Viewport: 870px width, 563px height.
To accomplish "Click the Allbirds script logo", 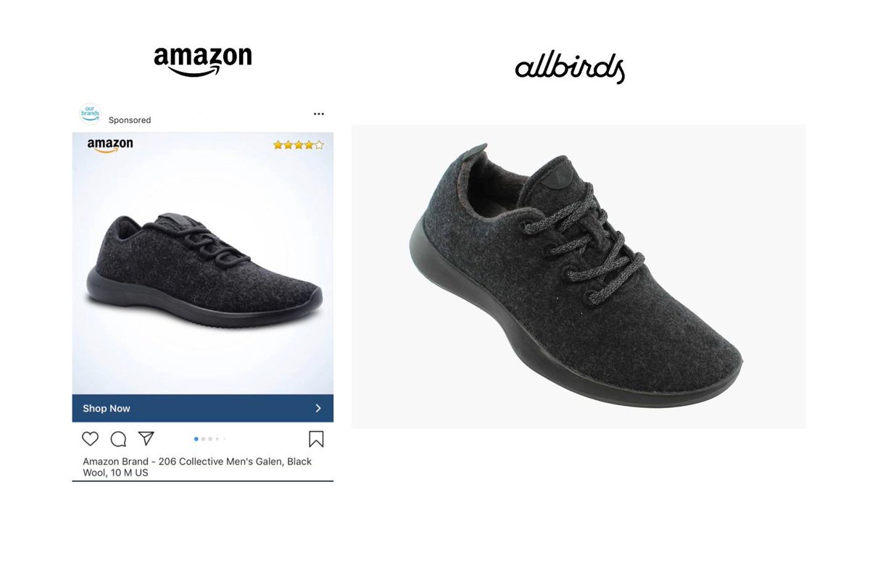I will point(570,69).
